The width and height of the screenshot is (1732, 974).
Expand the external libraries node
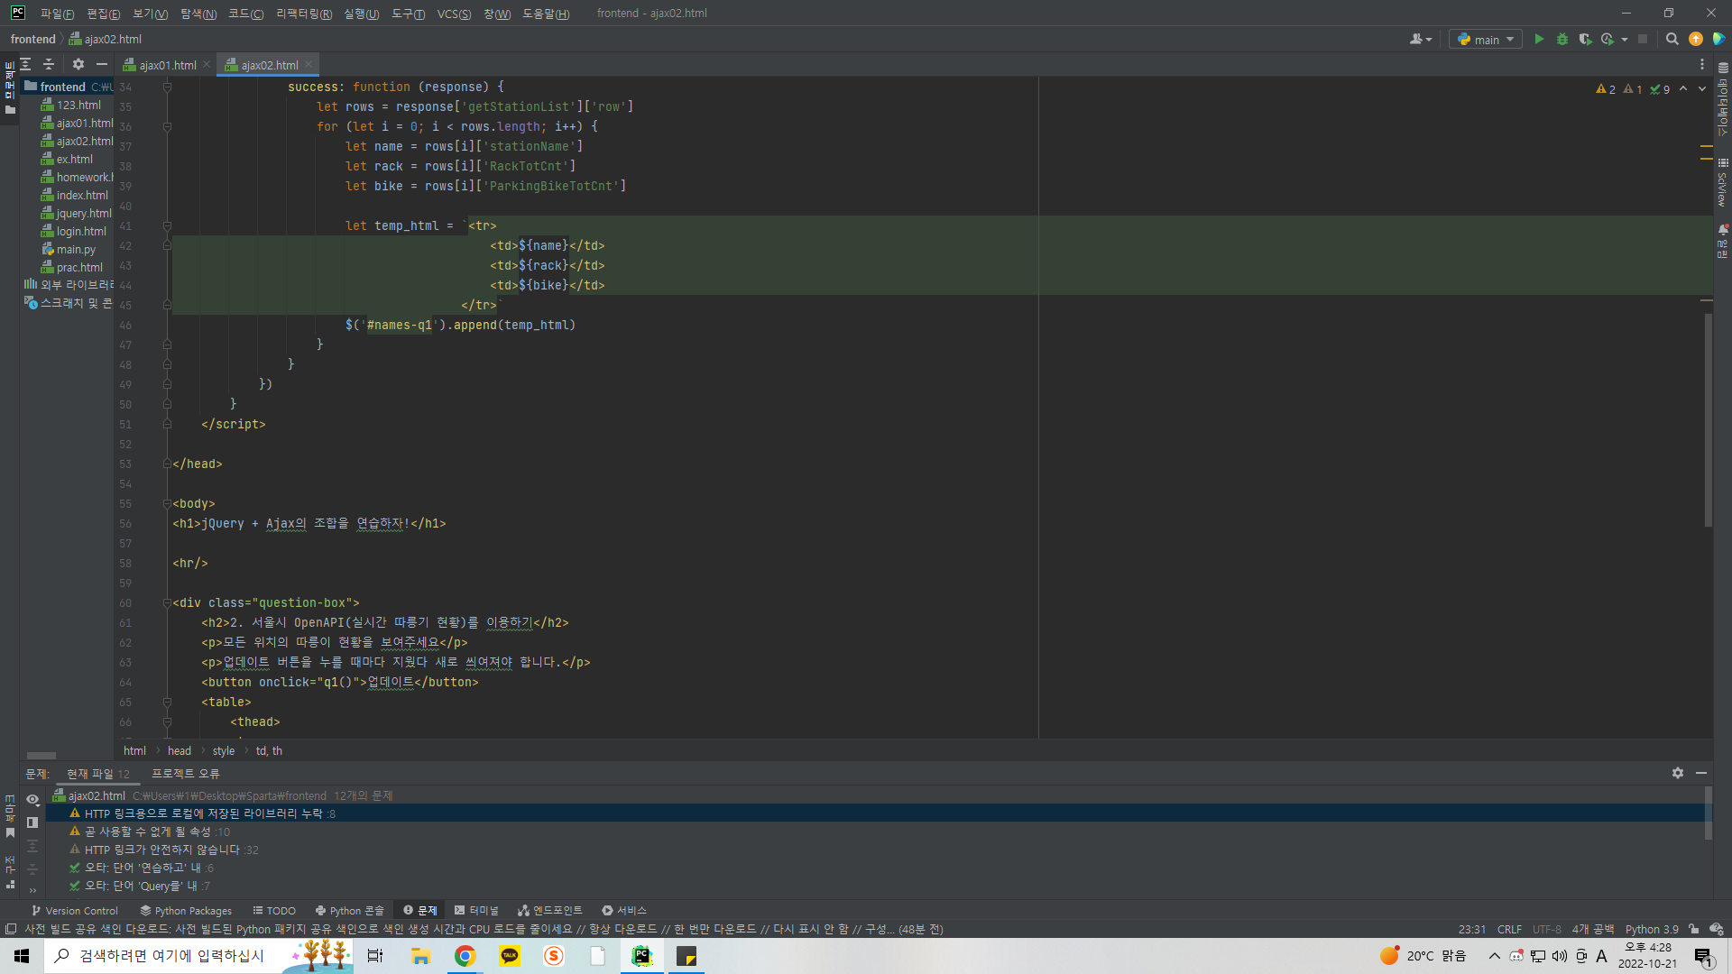[x=69, y=285]
